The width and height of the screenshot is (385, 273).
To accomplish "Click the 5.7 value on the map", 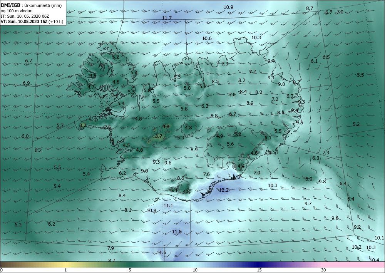I will pyautogui.click(x=60, y=126).
